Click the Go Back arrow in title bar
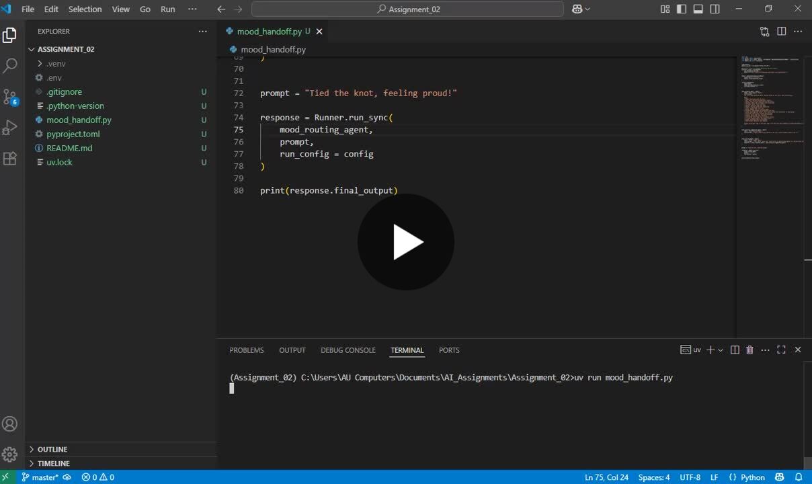The width and height of the screenshot is (812, 484). click(221, 9)
